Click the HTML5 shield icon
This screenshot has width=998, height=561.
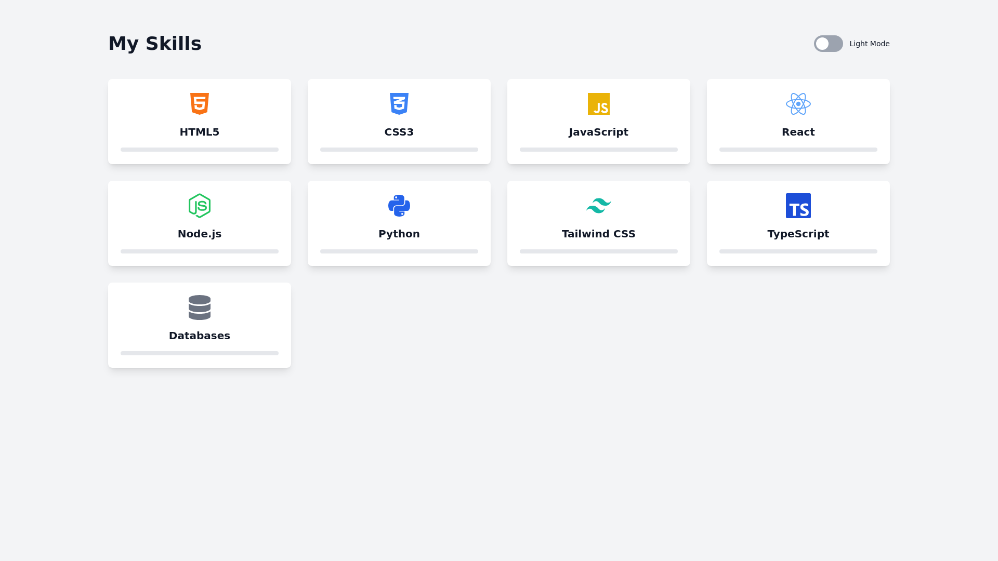pos(200,104)
